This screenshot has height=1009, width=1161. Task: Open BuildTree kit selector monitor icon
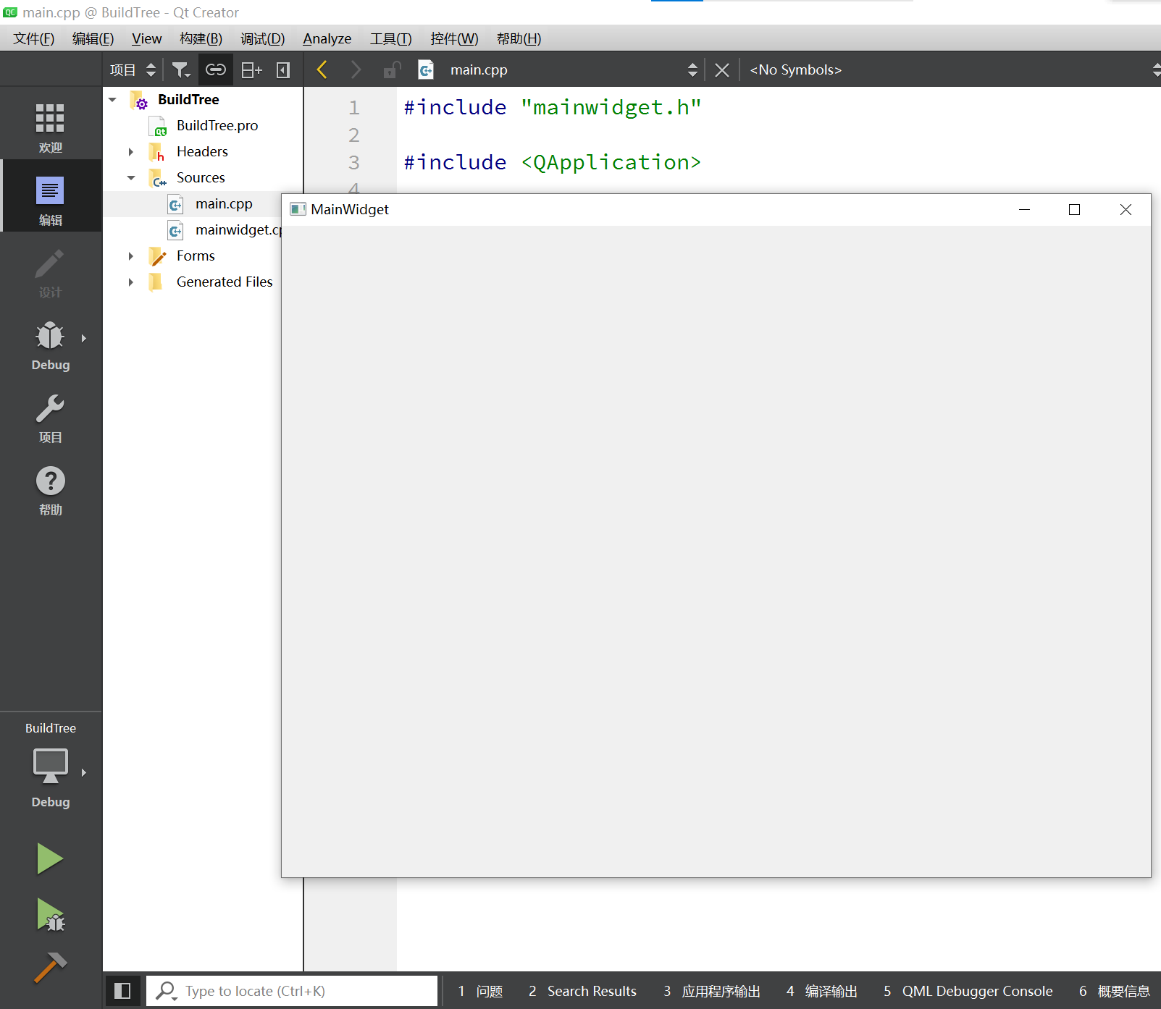point(50,766)
